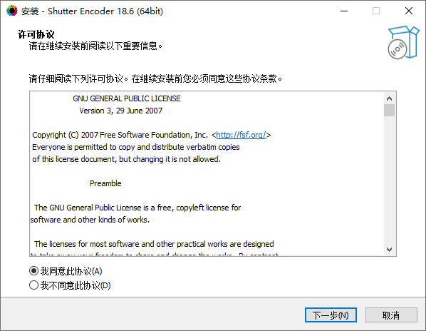Screen dimensions: 426x331
Task: Click the Version 3, 29 June 2007 line
Action: (x=121, y=111)
